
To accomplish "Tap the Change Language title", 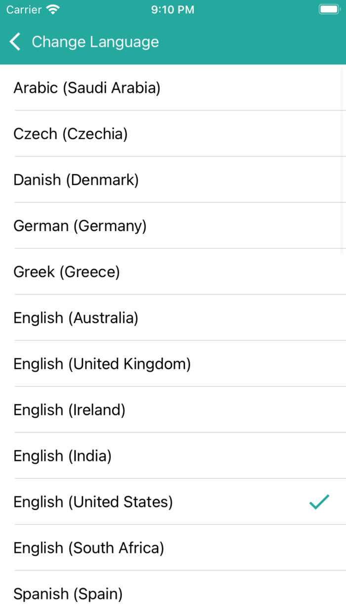I will [x=95, y=42].
